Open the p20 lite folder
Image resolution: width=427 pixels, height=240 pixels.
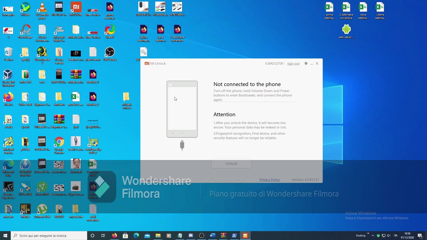(25, 144)
